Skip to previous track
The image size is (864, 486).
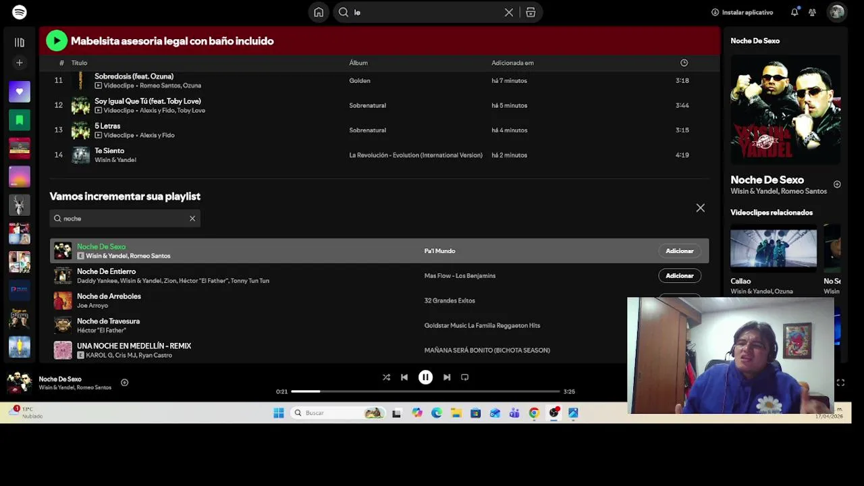[404, 377]
